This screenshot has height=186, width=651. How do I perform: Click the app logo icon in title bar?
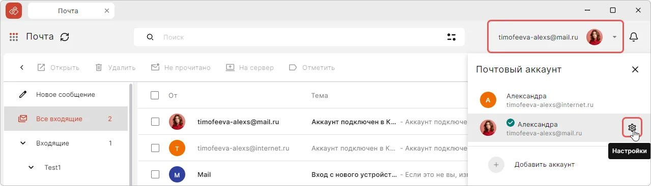[14, 10]
